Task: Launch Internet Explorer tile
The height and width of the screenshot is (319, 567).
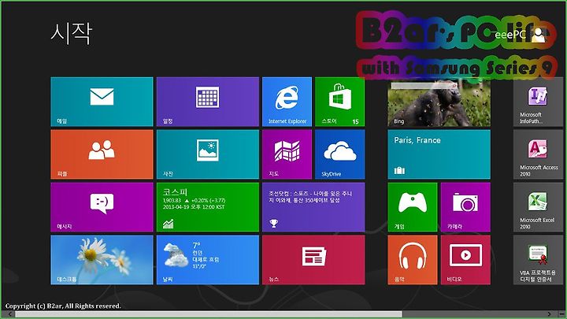Action: [287, 102]
